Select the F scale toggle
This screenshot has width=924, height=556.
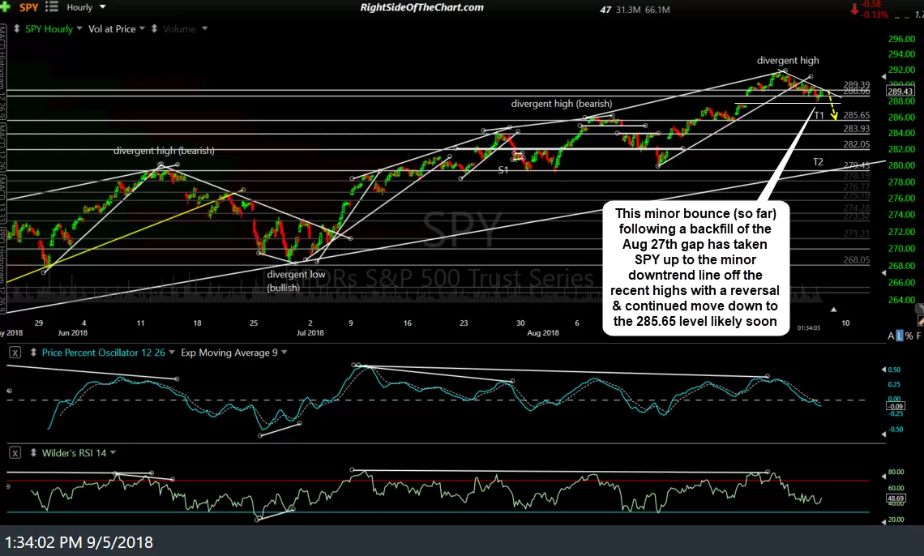point(918,336)
